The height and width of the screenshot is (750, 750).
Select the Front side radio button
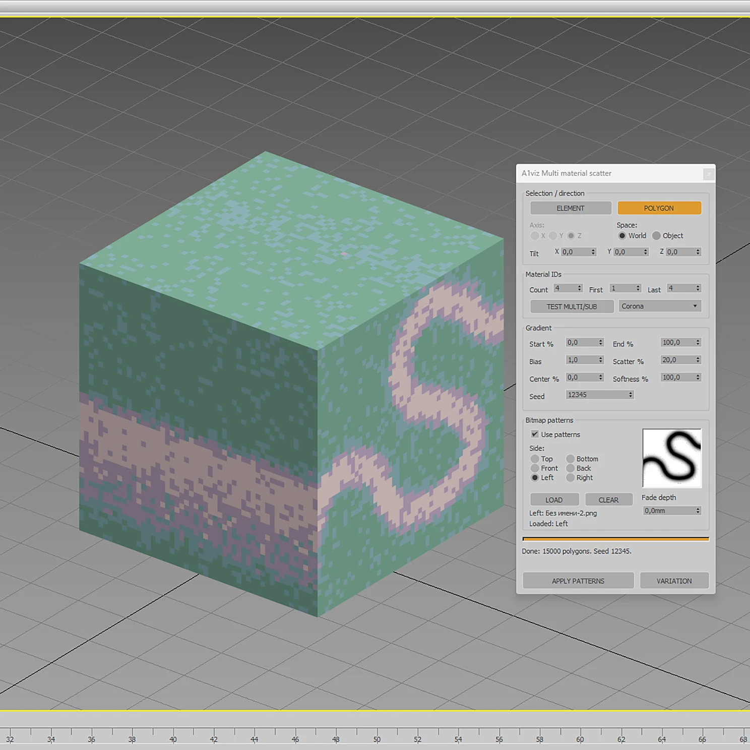pos(535,468)
